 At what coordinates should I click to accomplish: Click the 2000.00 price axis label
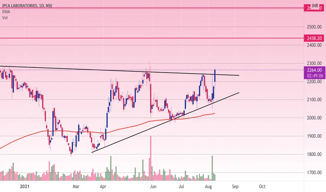(x=314, y=118)
